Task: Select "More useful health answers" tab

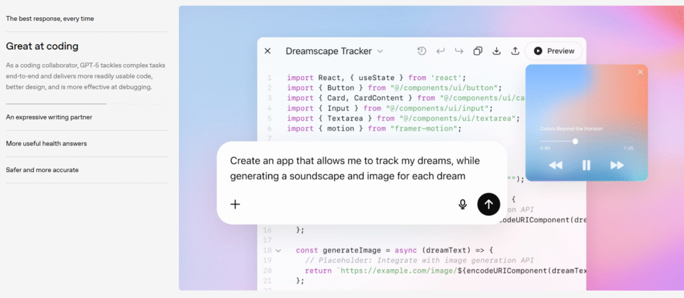Action: (x=46, y=143)
